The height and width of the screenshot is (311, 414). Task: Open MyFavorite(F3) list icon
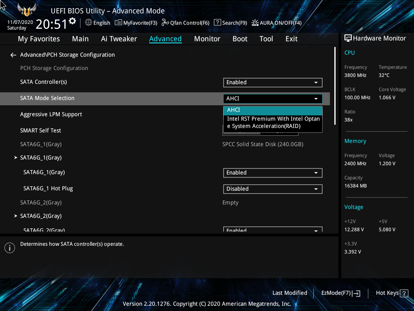118,23
